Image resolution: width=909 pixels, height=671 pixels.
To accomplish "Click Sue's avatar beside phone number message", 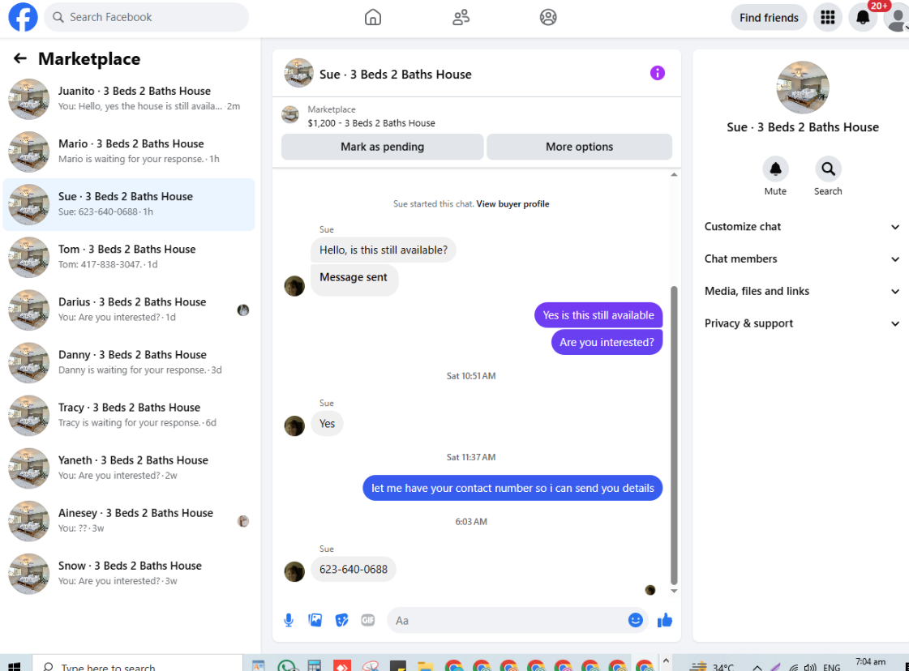I will tap(294, 571).
